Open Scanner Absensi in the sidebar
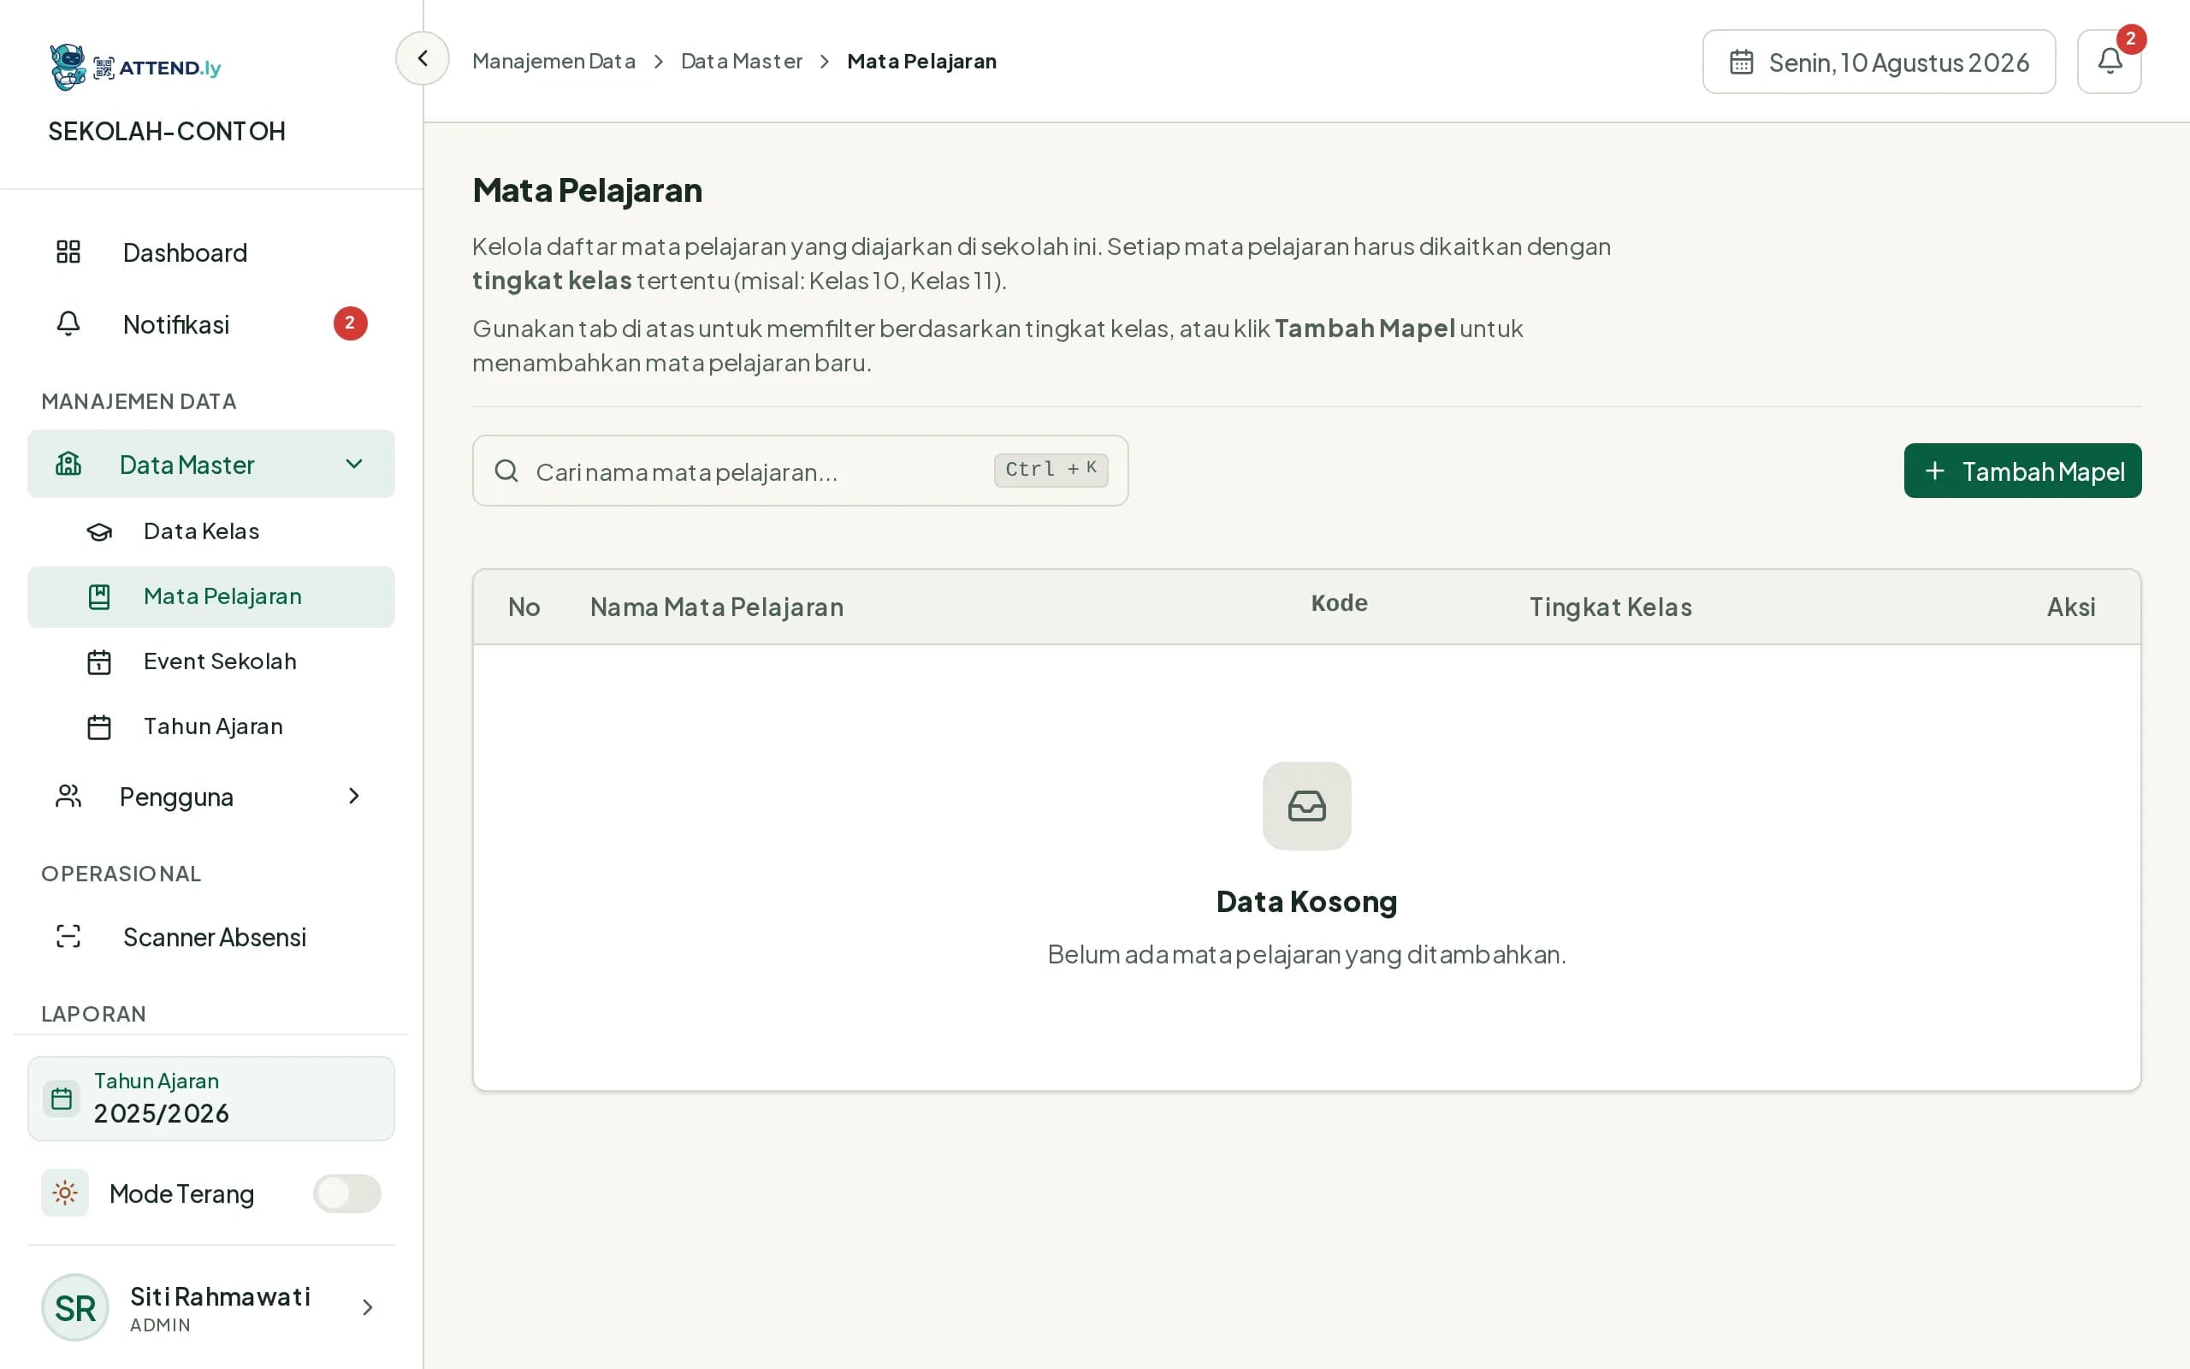Image resolution: width=2190 pixels, height=1369 pixels. click(x=210, y=937)
